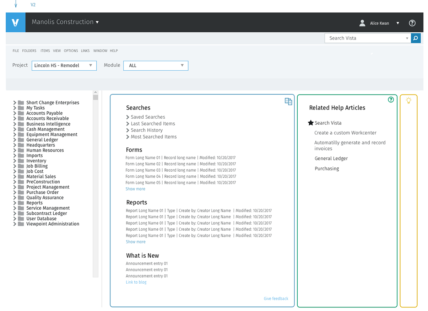This screenshot has height=311, width=428.
Task: Open help via top-right question mark icon
Action: coord(412,23)
